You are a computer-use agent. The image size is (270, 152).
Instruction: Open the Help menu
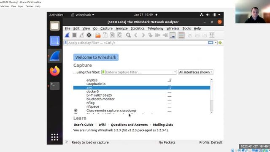tap(197, 28)
